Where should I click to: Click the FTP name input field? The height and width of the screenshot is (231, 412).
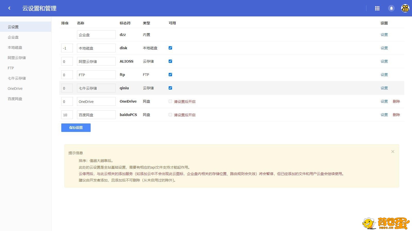(96, 75)
